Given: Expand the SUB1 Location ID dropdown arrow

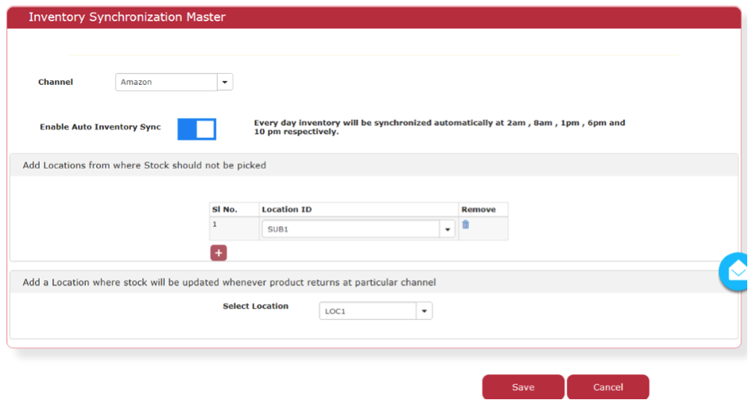Looking at the screenshot, I should click(448, 229).
